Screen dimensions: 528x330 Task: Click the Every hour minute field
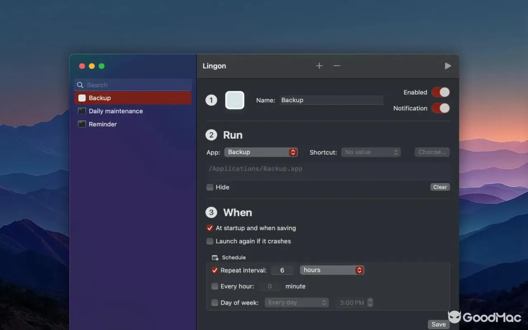point(270,286)
